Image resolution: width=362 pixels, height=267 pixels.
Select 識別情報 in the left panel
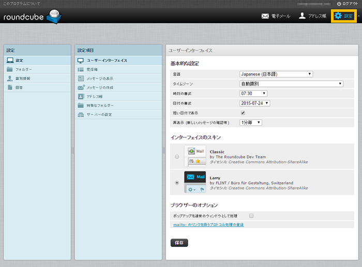click(23, 78)
